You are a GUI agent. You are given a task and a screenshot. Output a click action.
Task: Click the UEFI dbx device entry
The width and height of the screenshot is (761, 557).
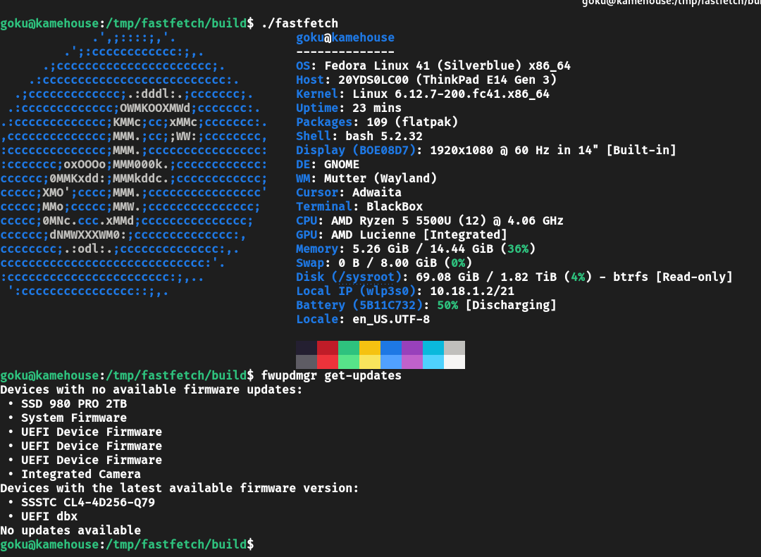tap(49, 516)
